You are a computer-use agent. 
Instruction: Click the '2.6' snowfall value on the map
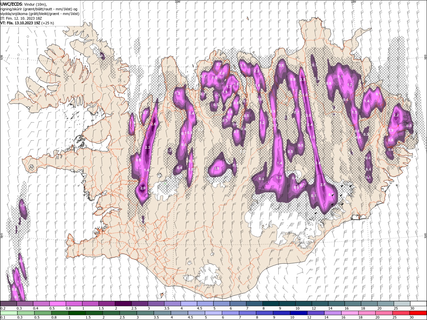154,124
